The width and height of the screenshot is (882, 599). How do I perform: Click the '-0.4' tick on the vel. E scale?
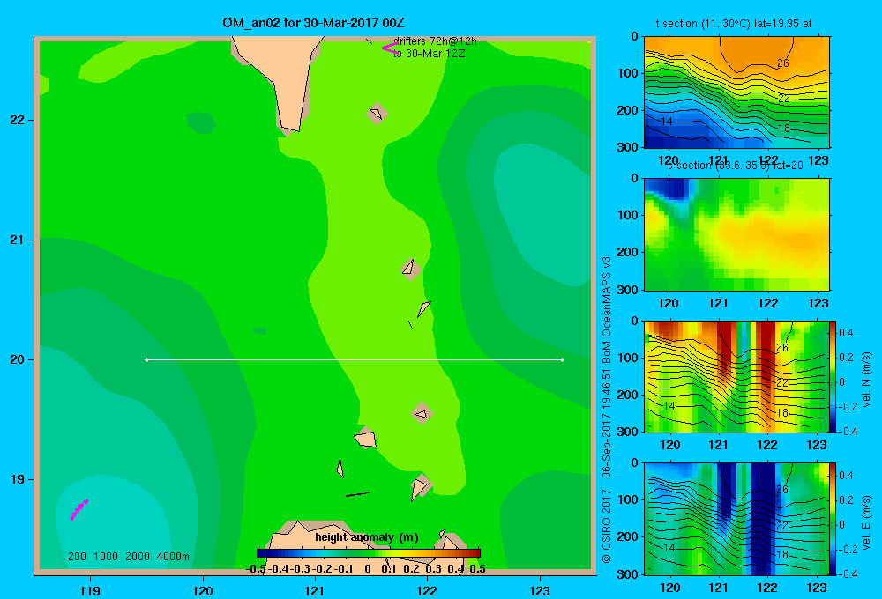(x=848, y=573)
